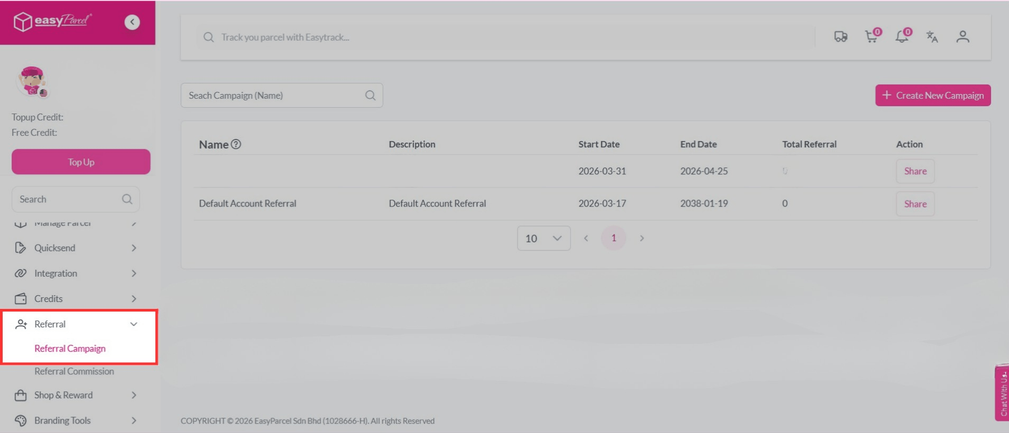
Task: Share the Default Account Referral campaign
Action: coord(915,204)
